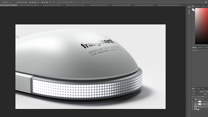Open the three-dots align options

54,2
